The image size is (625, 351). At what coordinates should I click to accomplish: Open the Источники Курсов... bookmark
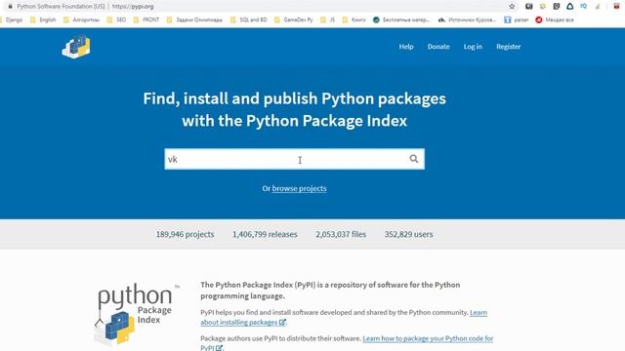pos(467,19)
